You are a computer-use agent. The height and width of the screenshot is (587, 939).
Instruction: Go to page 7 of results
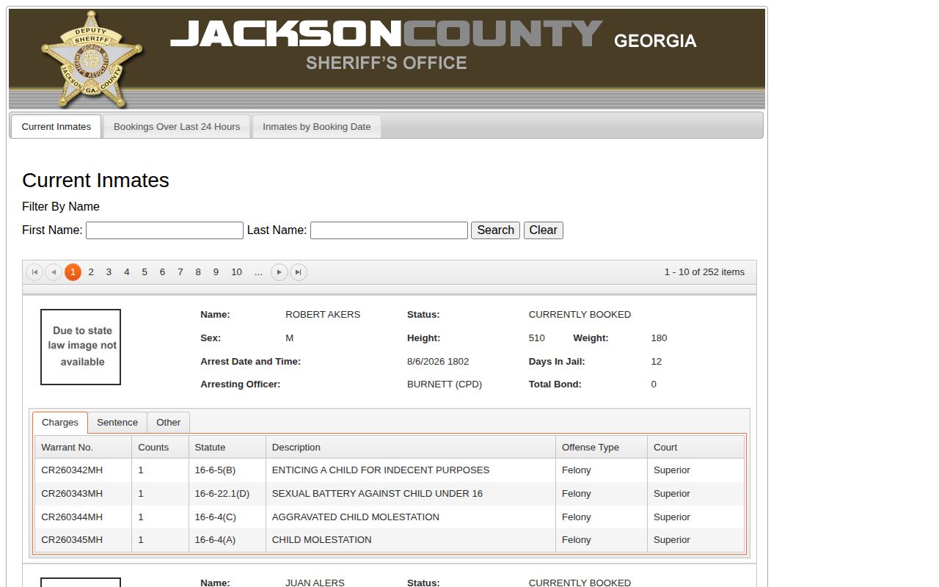point(180,272)
